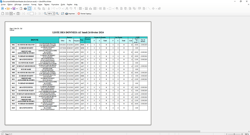
Task: Jump to last page arrow icon
Action: click(40, 14)
